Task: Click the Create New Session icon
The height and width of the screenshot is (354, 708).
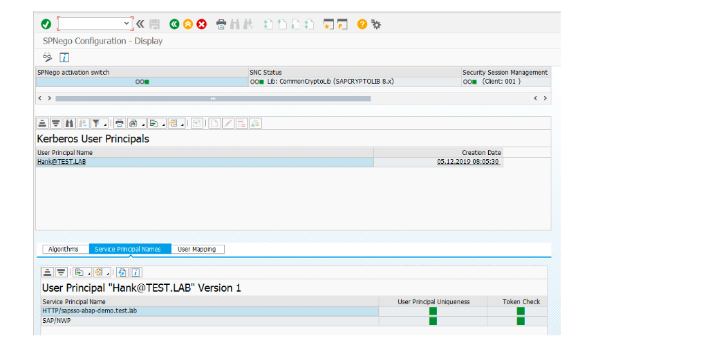Action: 328,24
